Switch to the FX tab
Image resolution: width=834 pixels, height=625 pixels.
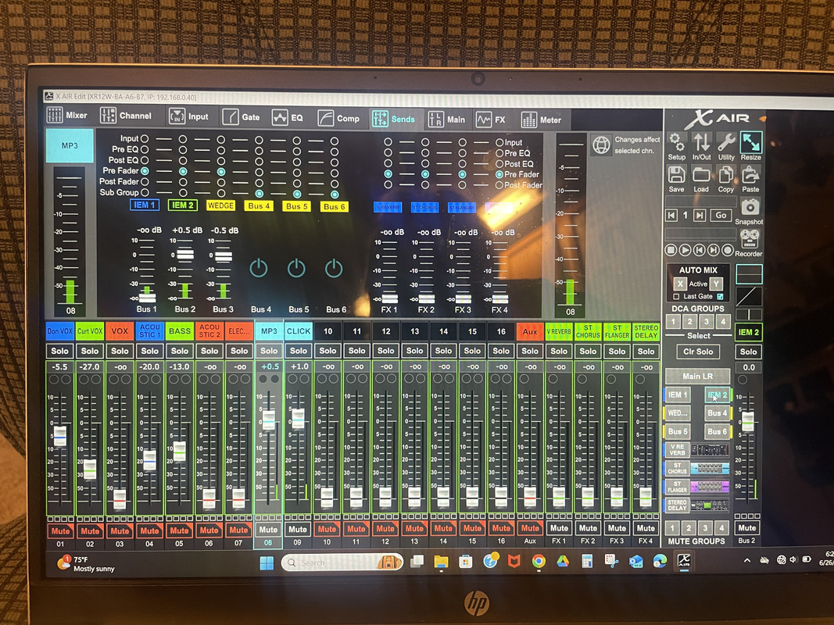pos(490,120)
